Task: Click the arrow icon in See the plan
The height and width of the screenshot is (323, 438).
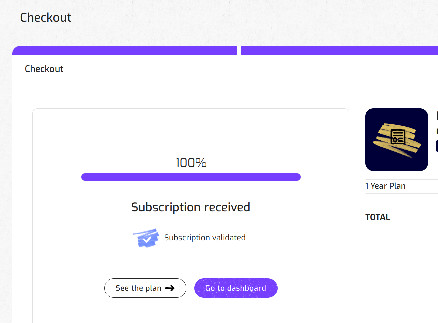Action: (170, 288)
